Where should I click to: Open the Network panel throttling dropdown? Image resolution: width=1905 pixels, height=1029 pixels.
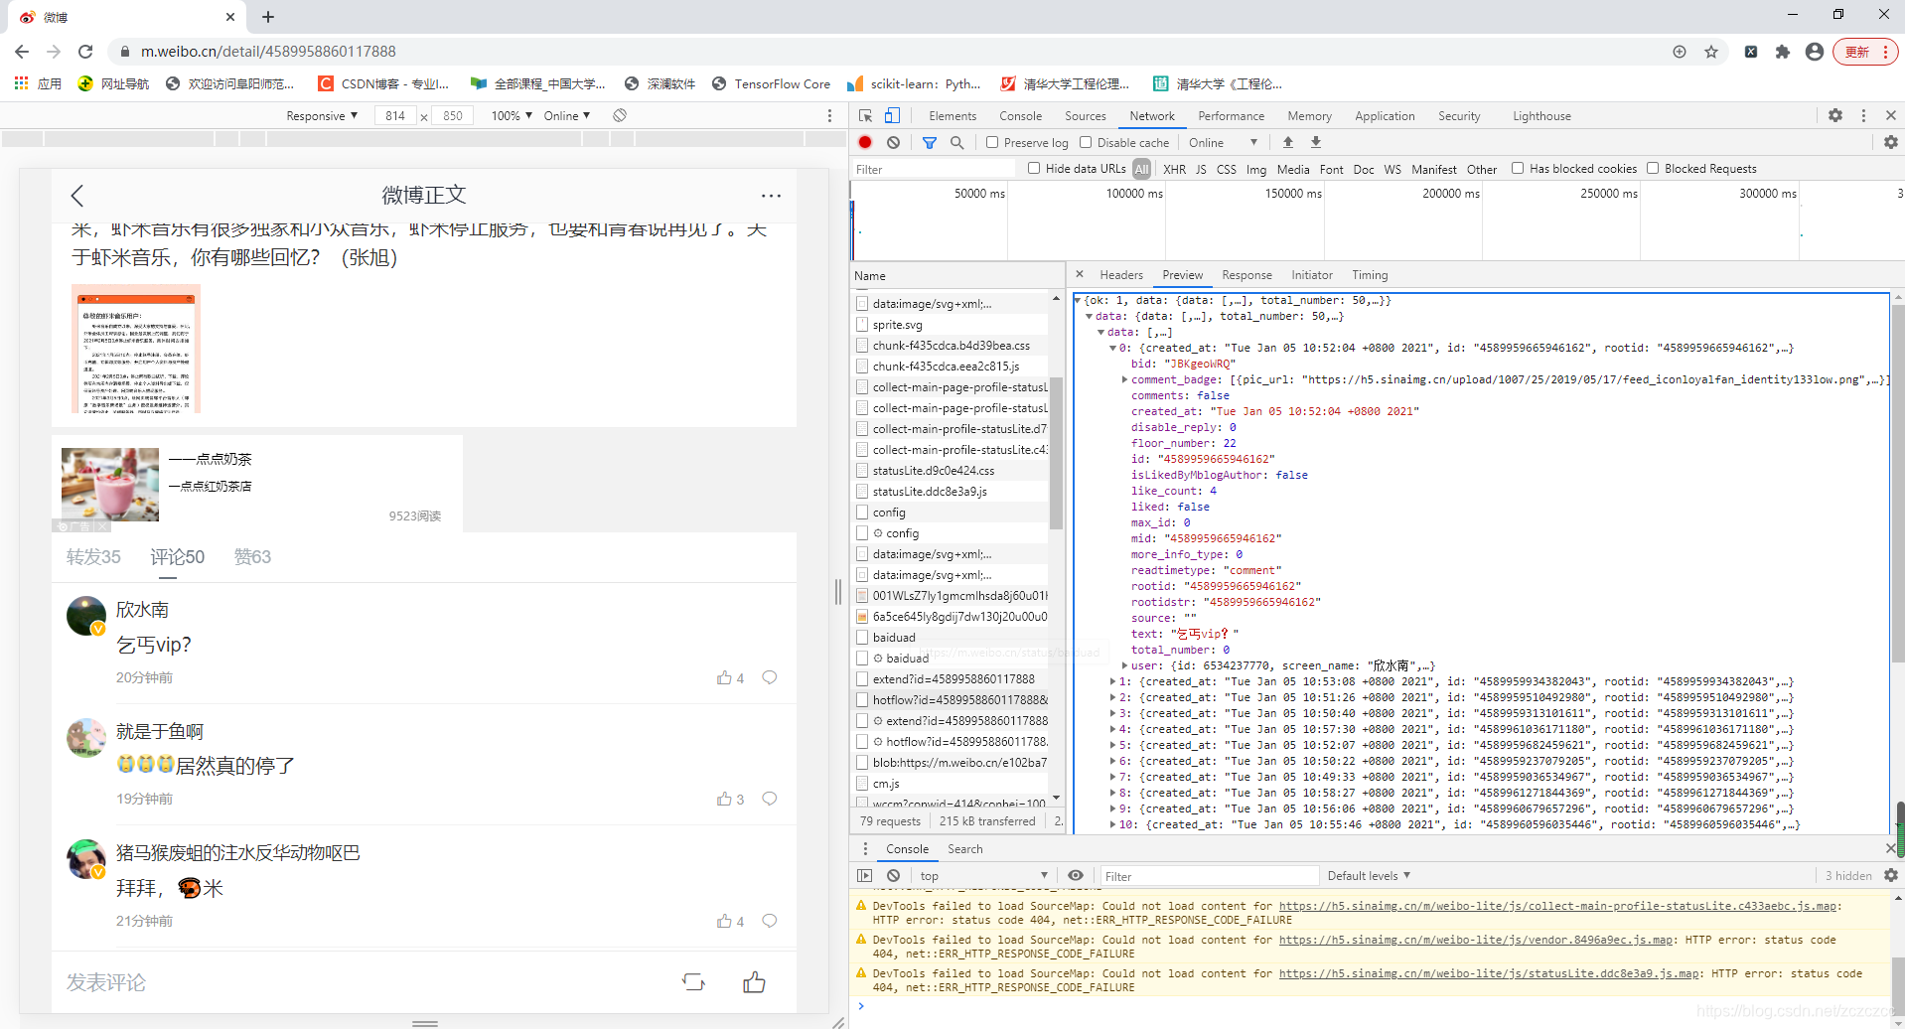pyautogui.click(x=1224, y=142)
